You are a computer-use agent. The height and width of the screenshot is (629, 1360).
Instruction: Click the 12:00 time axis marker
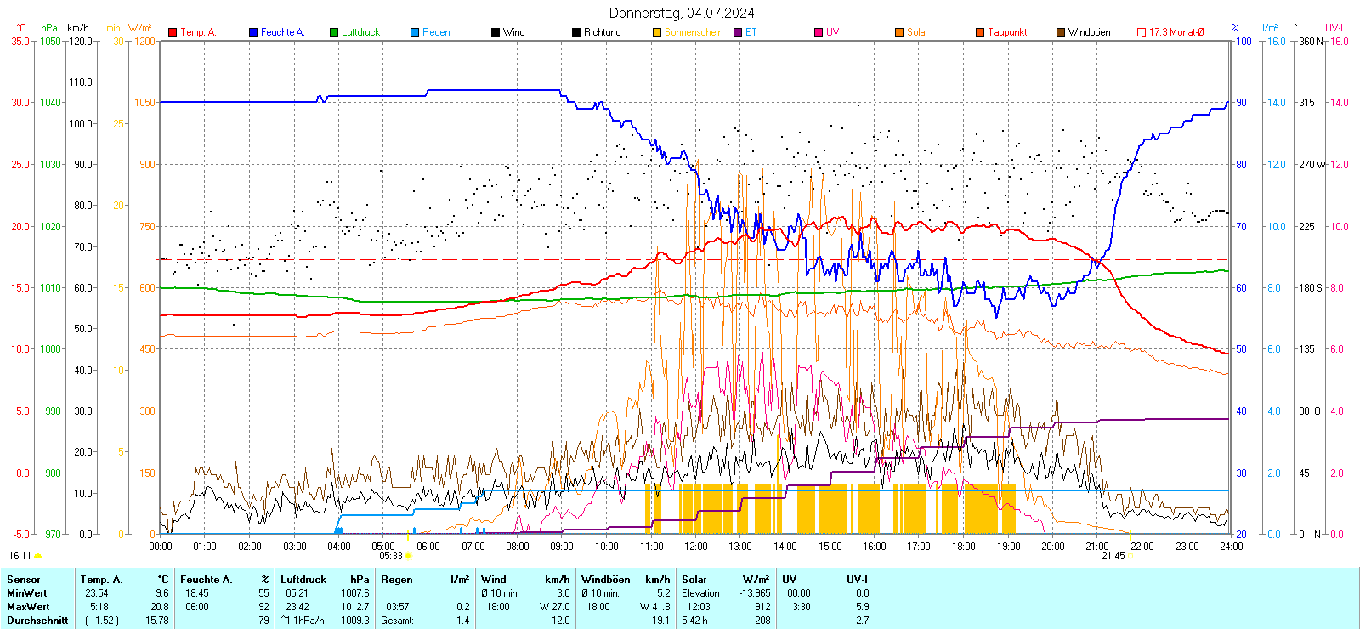pos(695,547)
